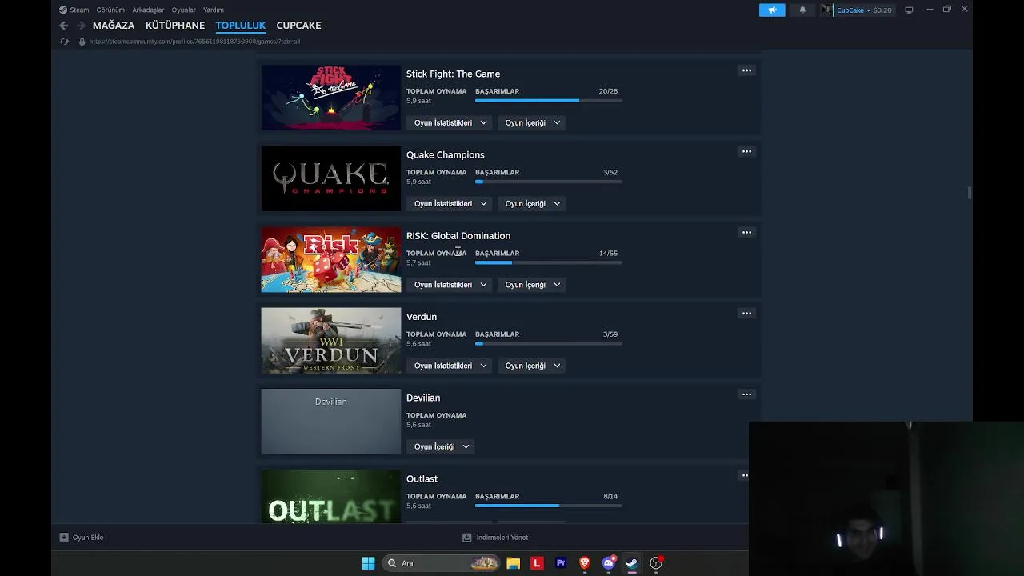Expand Oyun İstatistikleri for Stick Fight
The image size is (1024, 576).
(450, 123)
